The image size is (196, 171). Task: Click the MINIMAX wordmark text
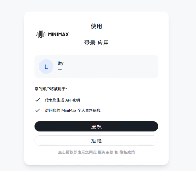(58, 34)
